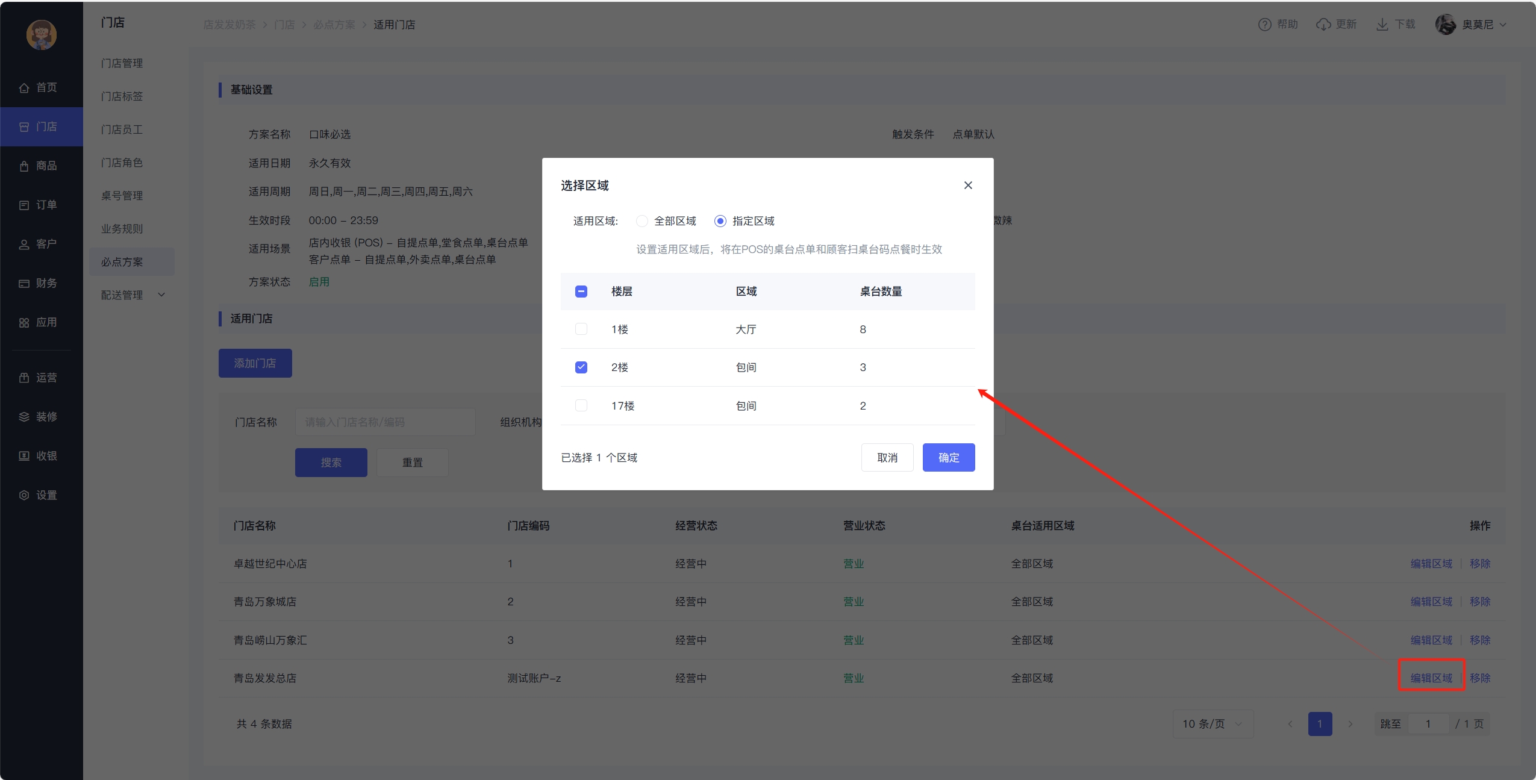Screen dimensions: 1536x780
Task: Expand the 配送管理 submenu chevron
Action: 161,295
